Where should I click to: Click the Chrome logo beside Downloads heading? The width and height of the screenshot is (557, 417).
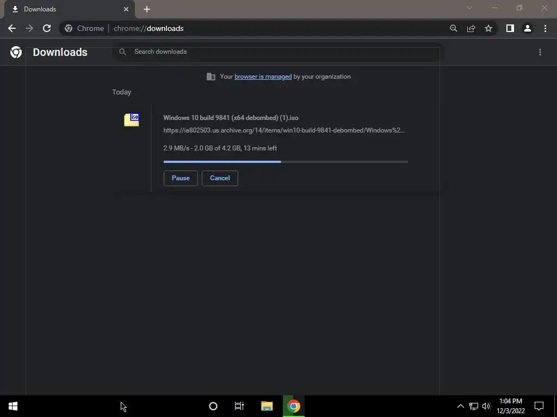(16, 52)
